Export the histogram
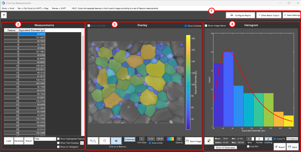The image size is (301, 152). [280, 147]
